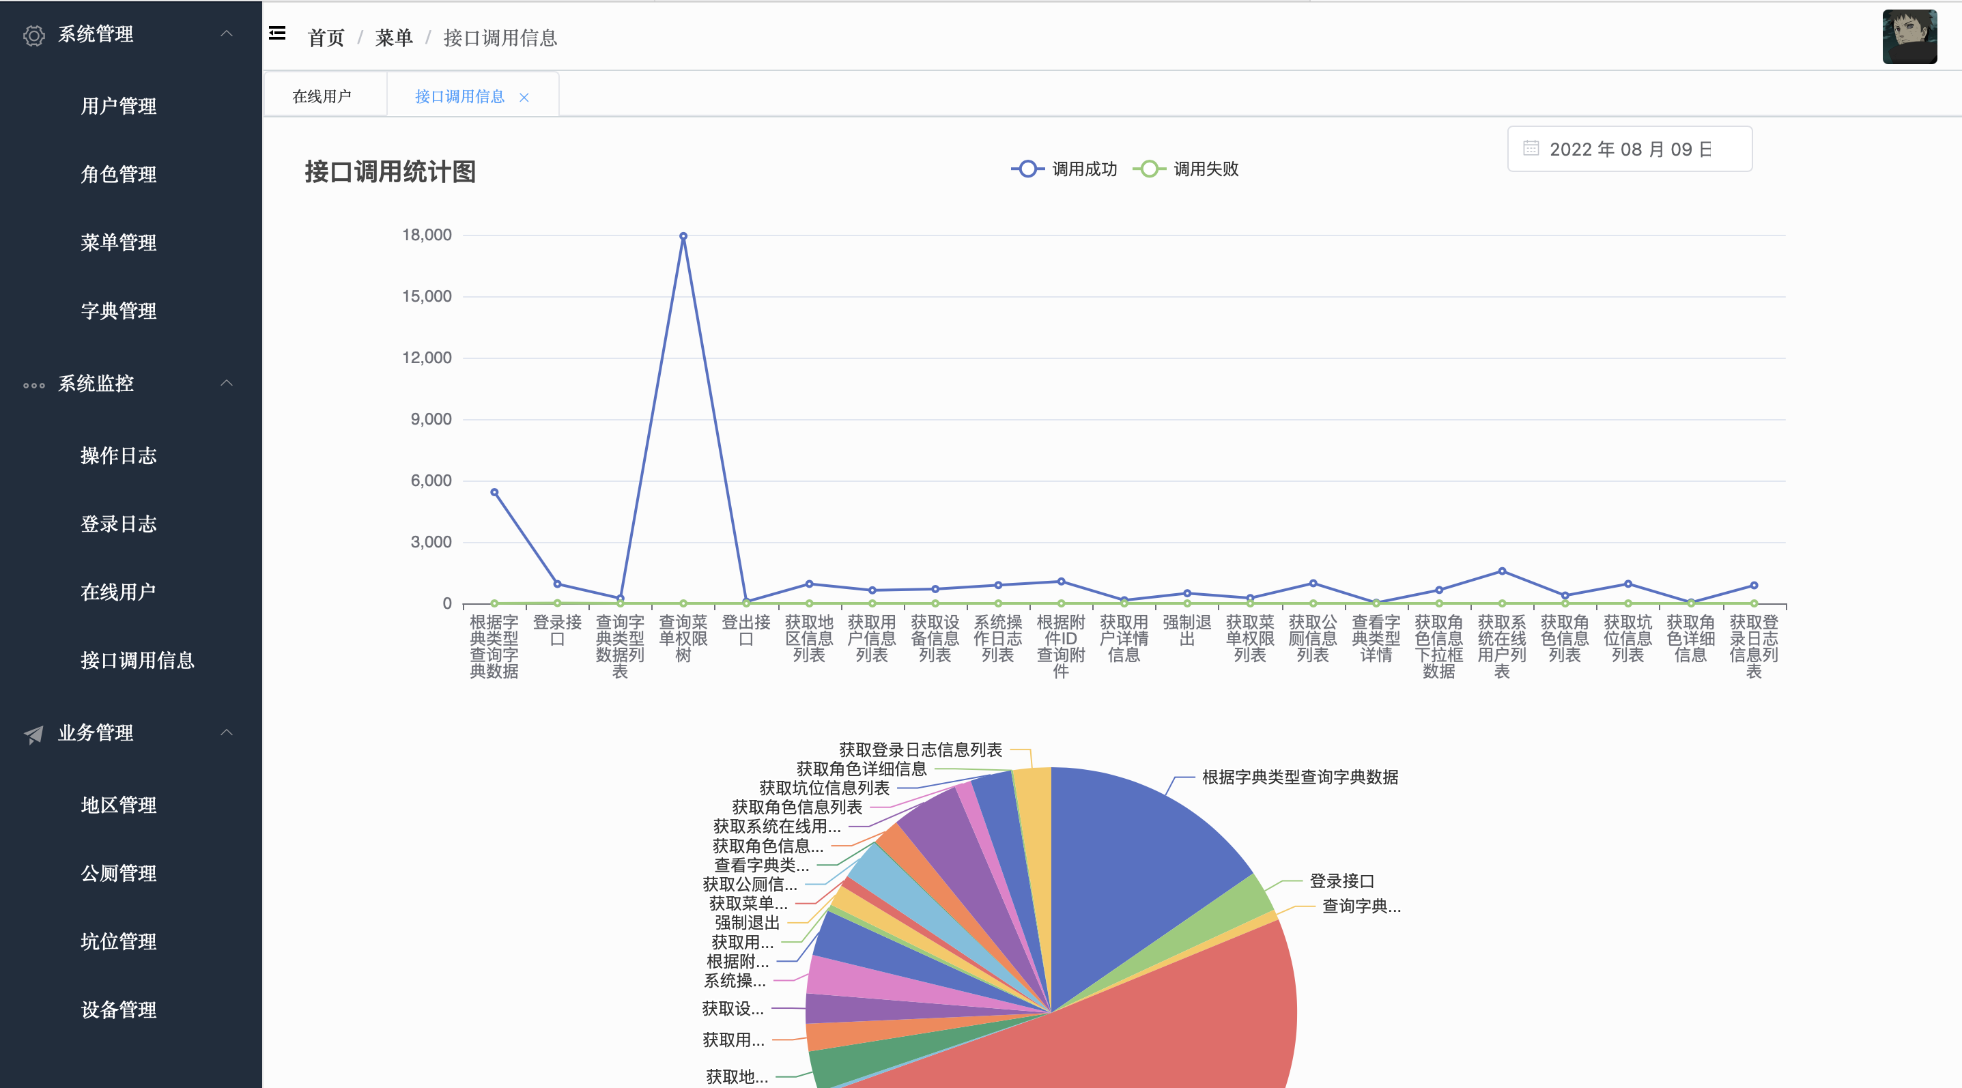
Task: Open 坑位管理 in the sidebar
Action: [x=119, y=941]
